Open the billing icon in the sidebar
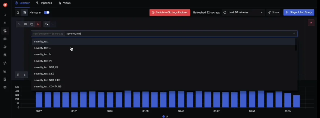Screen dimensions: 320x118 (5, 79)
